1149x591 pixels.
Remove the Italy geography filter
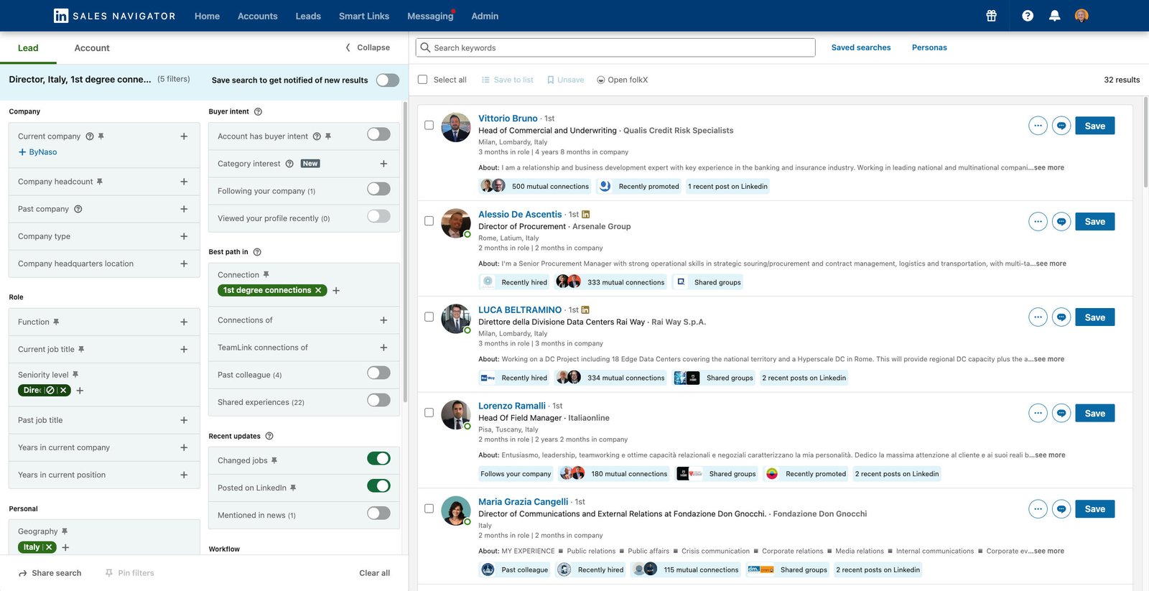49,547
